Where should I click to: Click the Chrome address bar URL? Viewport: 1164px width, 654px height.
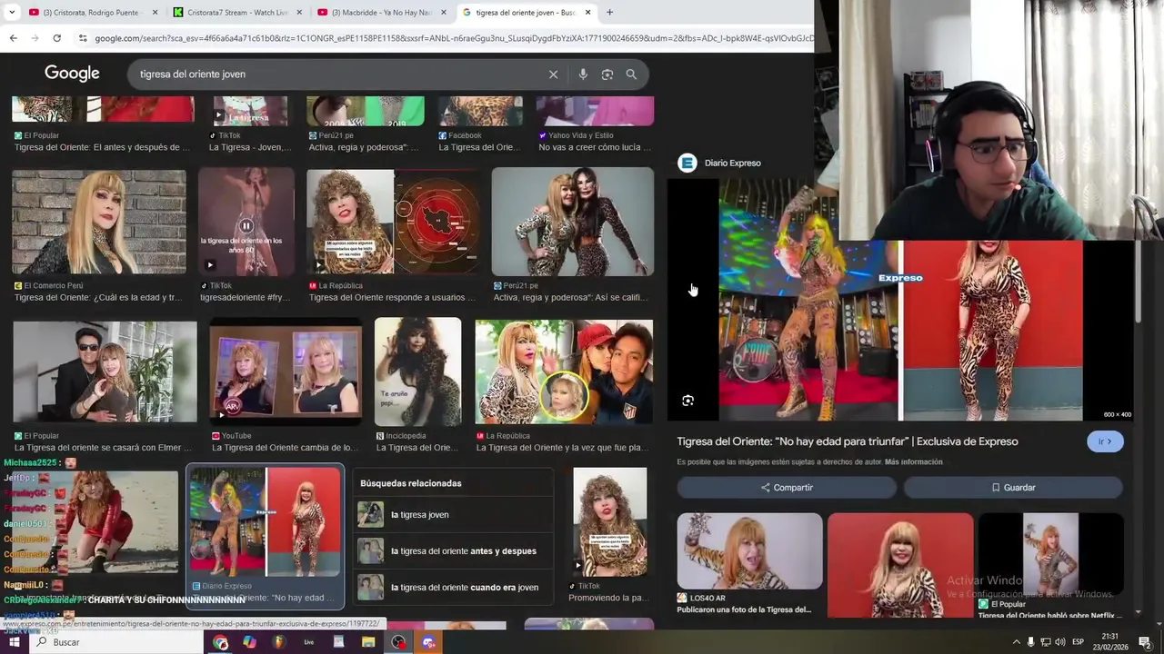coord(453,38)
